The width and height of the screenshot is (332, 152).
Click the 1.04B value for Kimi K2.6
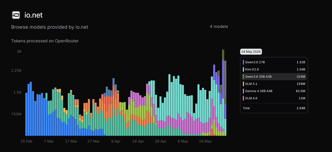(301, 70)
